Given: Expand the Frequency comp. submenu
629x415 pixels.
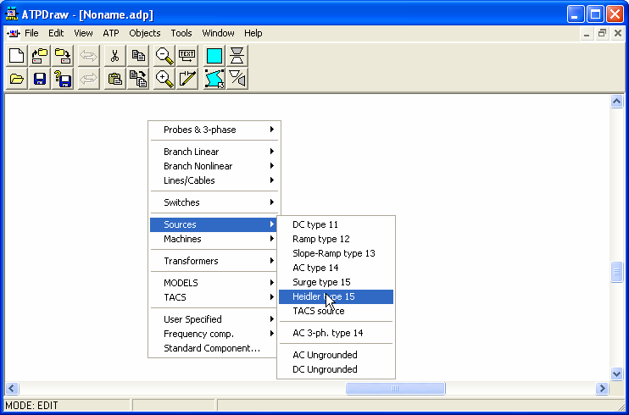Looking at the screenshot, I should 214,334.
